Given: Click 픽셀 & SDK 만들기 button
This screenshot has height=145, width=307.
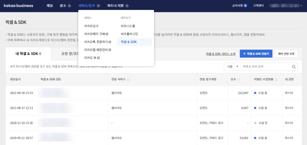Looking at the screenshot, I should (256, 54).
